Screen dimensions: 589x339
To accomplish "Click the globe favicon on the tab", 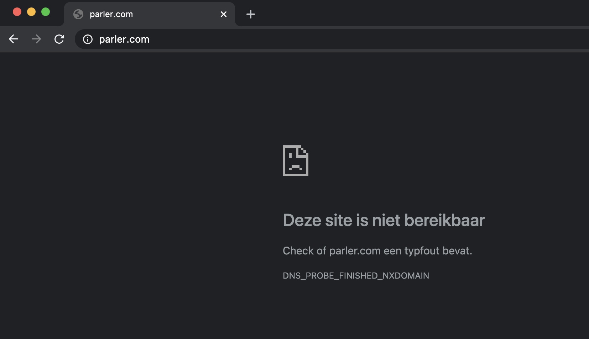I will [x=78, y=14].
